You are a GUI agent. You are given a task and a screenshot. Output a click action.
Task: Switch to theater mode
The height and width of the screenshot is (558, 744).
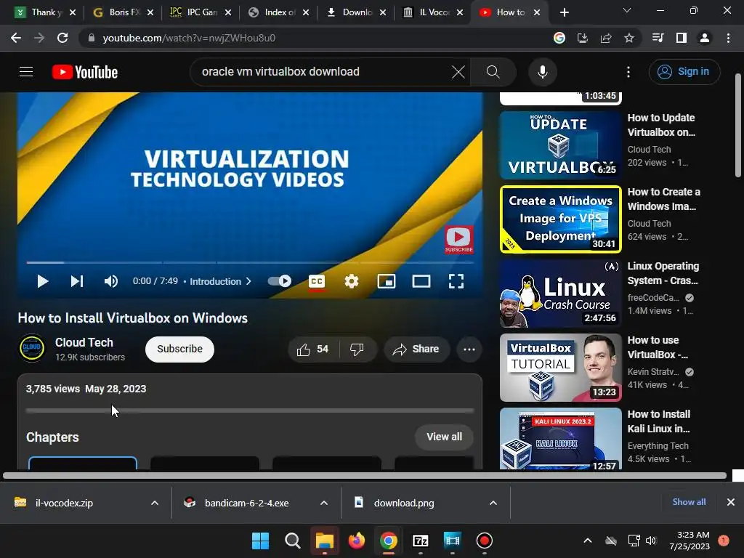pyautogui.click(x=421, y=281)
